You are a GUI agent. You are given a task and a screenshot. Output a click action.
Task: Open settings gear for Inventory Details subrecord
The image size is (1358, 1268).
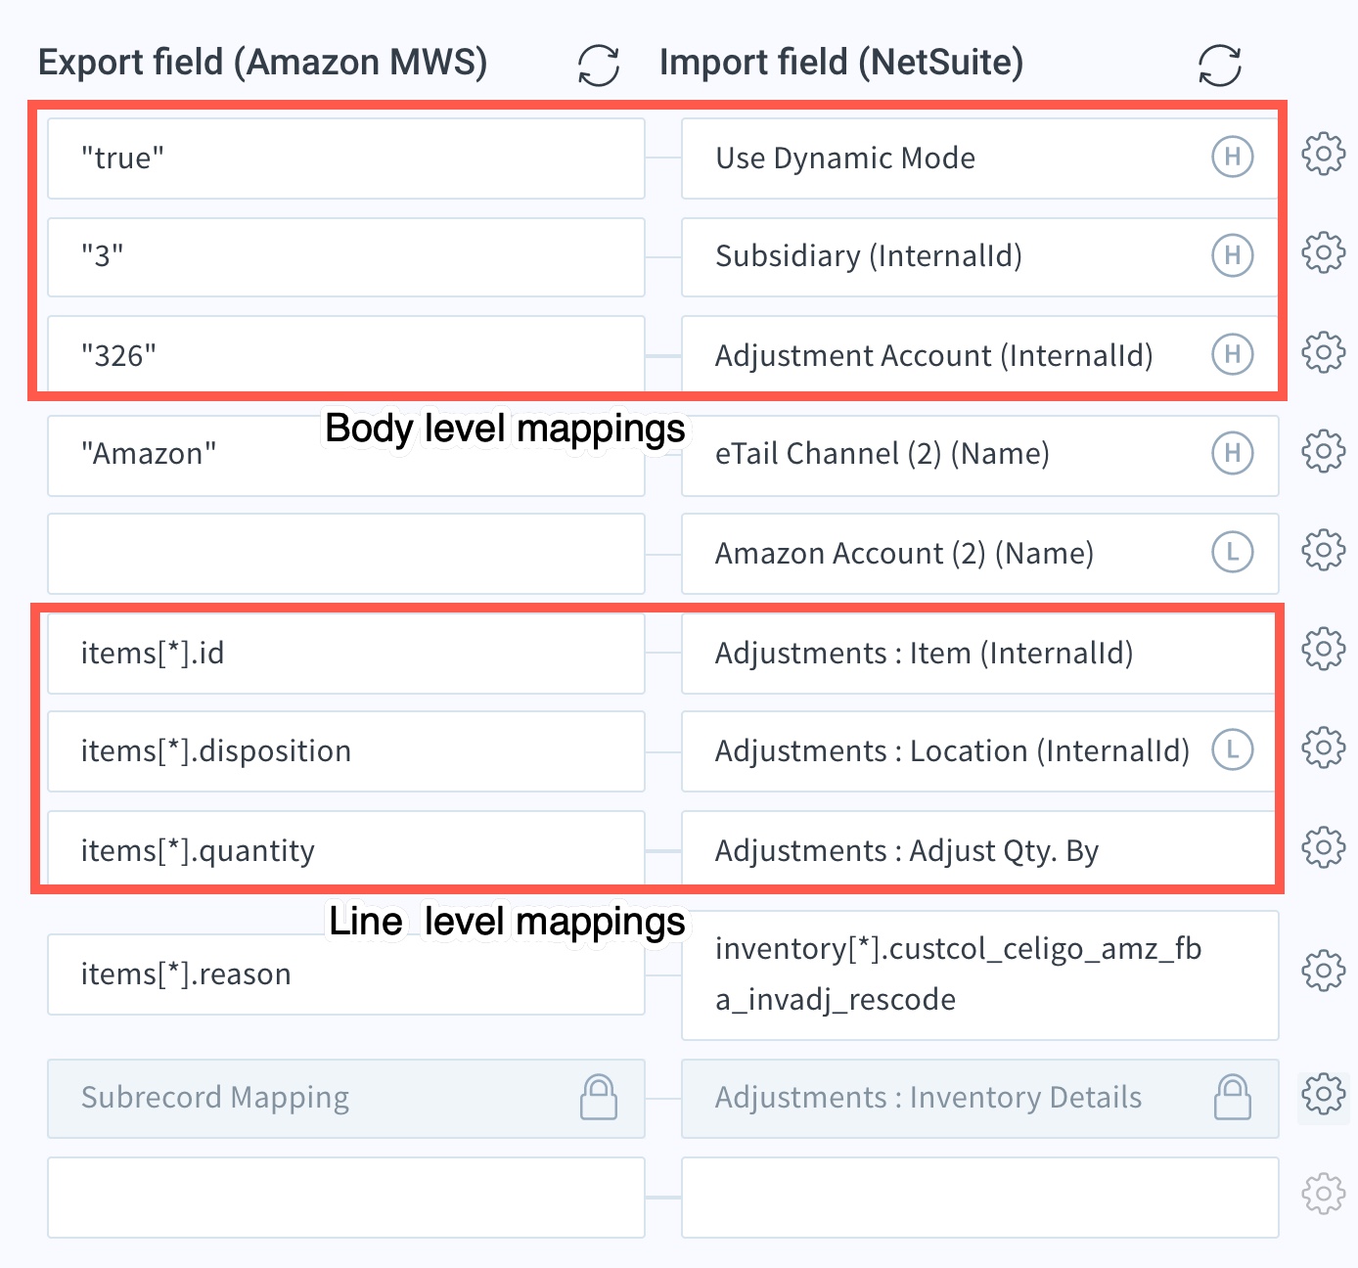[x=1323, y=1094]
